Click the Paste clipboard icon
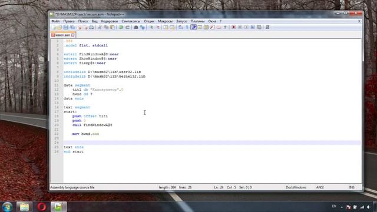 click(113, 28)
